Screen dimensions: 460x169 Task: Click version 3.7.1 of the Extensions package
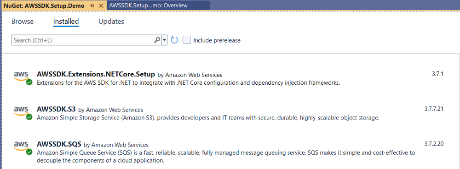(x=437, y=74)
